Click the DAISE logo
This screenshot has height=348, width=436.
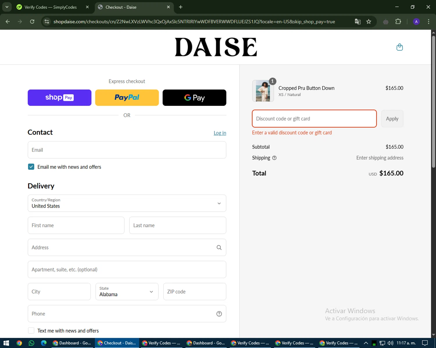tap(216, 47)
